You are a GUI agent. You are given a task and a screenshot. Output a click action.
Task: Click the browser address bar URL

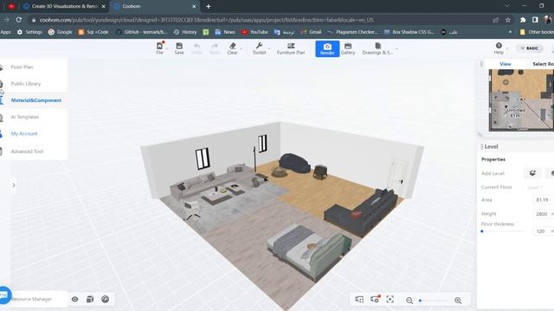206,20
